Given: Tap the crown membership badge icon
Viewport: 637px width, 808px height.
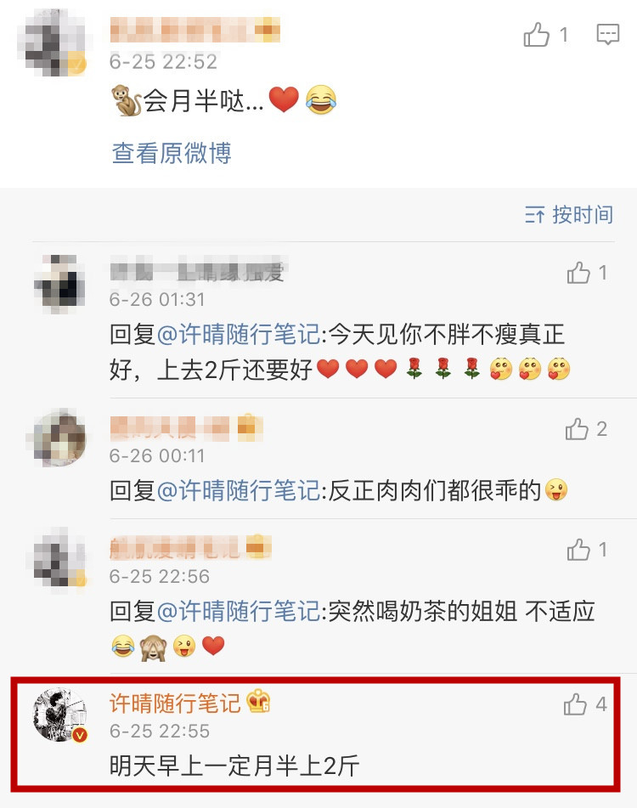Looking at the screenshot, I should pyautogui.click(x=258, y=702).
